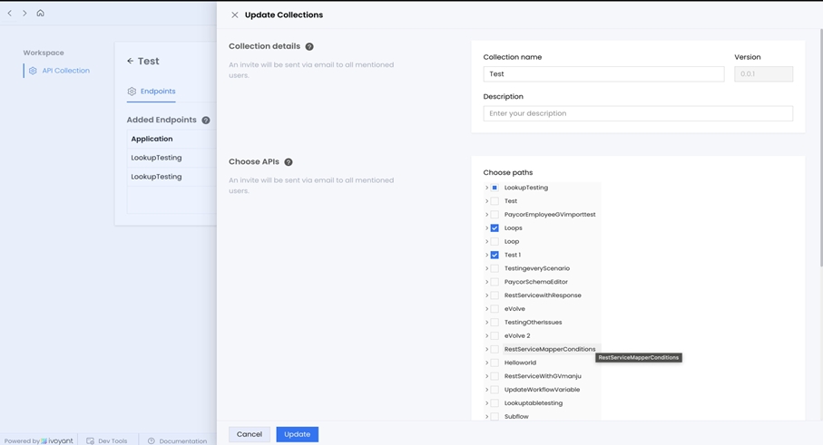
Task: Click the Update button
Action: pos(297,434)
